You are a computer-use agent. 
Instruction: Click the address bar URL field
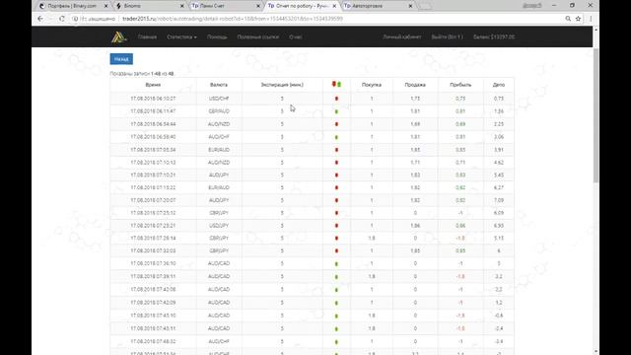tap(317, 19)
